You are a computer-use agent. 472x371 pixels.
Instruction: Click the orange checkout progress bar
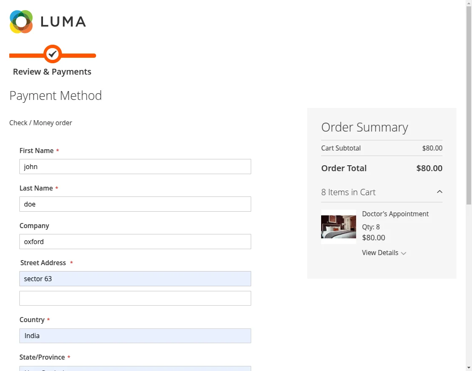point(80,55)
